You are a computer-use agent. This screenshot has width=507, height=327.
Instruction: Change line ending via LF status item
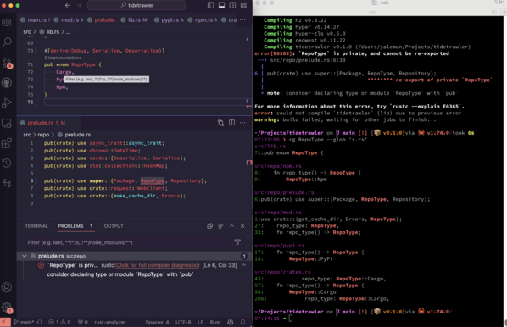pyautogui.click(x=200, y=322)
